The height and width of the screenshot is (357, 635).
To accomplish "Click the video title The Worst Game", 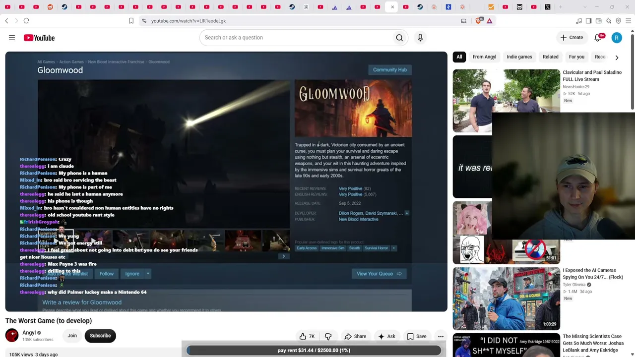I will (x=49, y=321).
